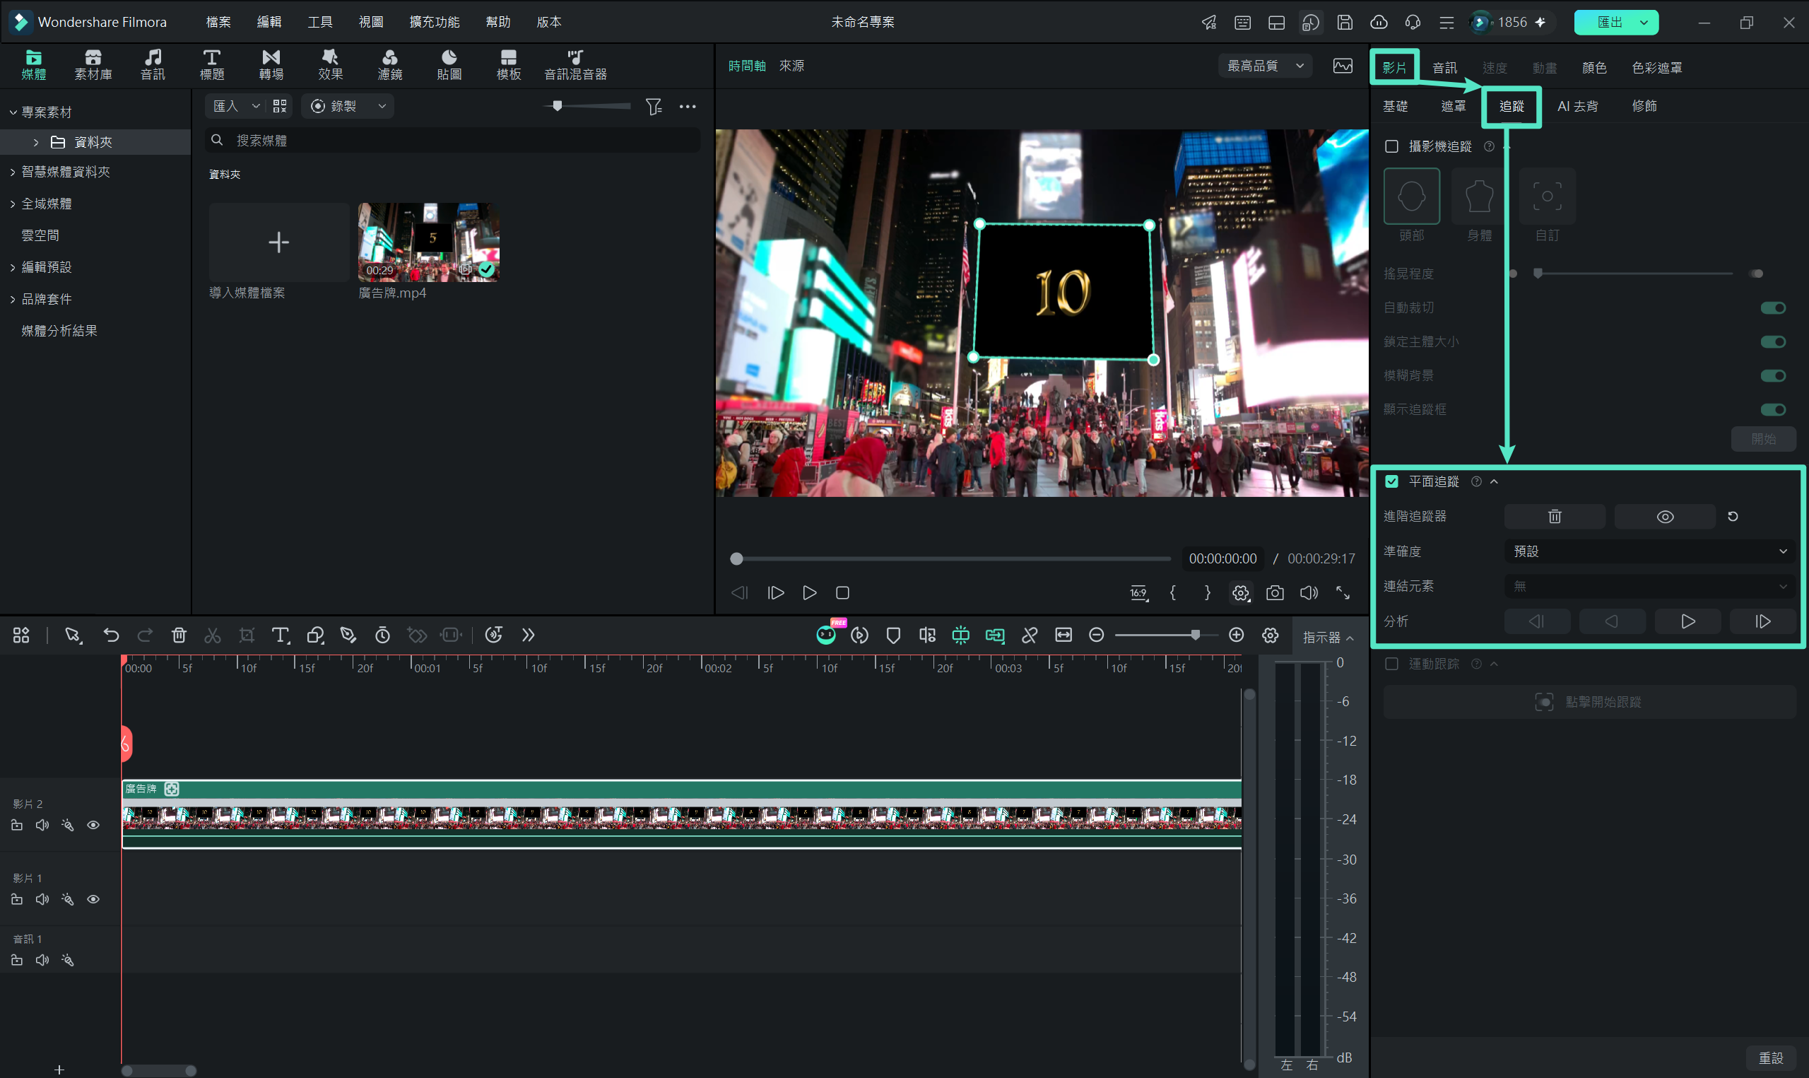Enter fullscreen preview mode
1809x1078 pixels.
pos(1343,593)
